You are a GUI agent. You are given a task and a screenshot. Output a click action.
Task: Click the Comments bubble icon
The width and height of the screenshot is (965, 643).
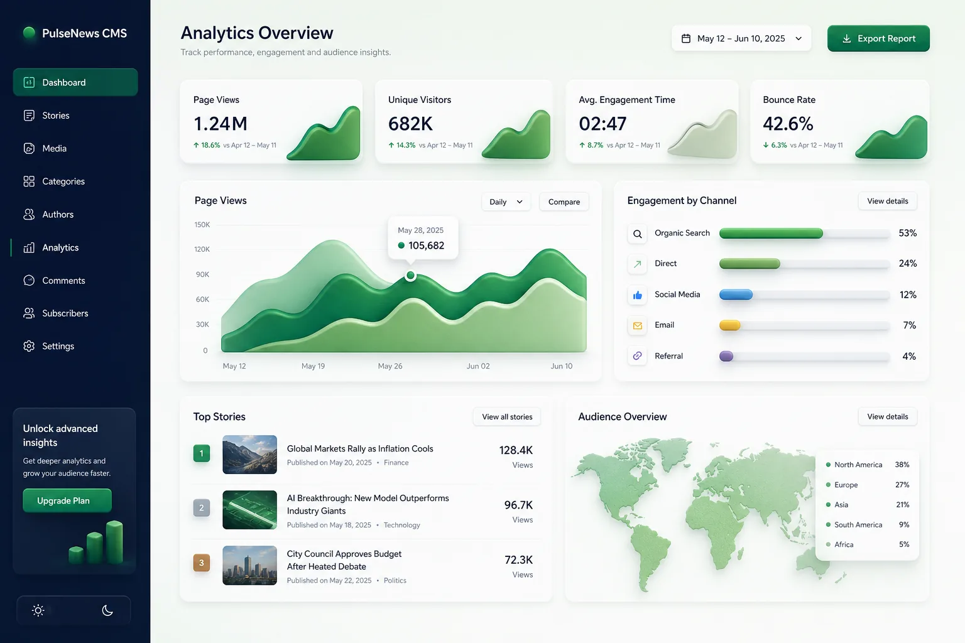pos(29,280)
